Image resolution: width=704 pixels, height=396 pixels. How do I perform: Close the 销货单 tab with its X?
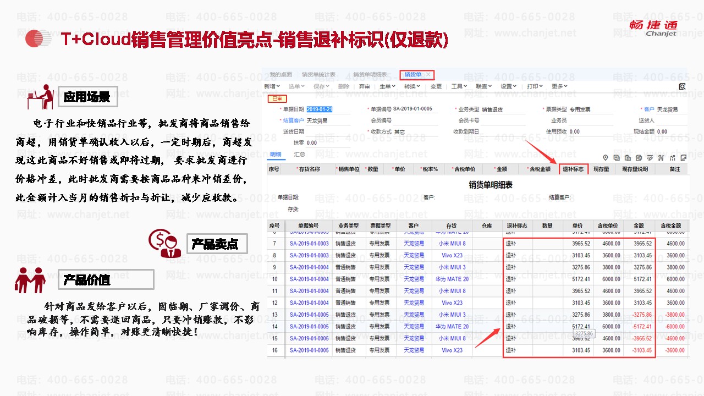(428, 74)
